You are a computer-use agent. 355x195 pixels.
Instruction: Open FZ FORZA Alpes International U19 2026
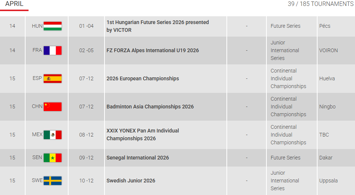tap(152, 50)
